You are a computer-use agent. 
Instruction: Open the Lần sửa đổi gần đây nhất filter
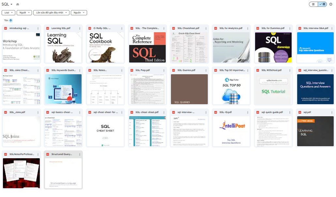(x=52, y=13)
